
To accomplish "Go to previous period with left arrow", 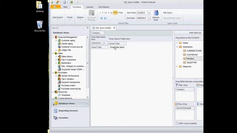I will pos(101,18).
